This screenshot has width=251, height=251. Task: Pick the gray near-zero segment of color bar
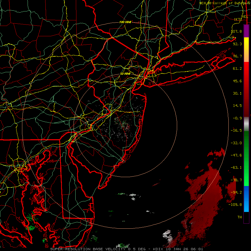coord(246,124)
